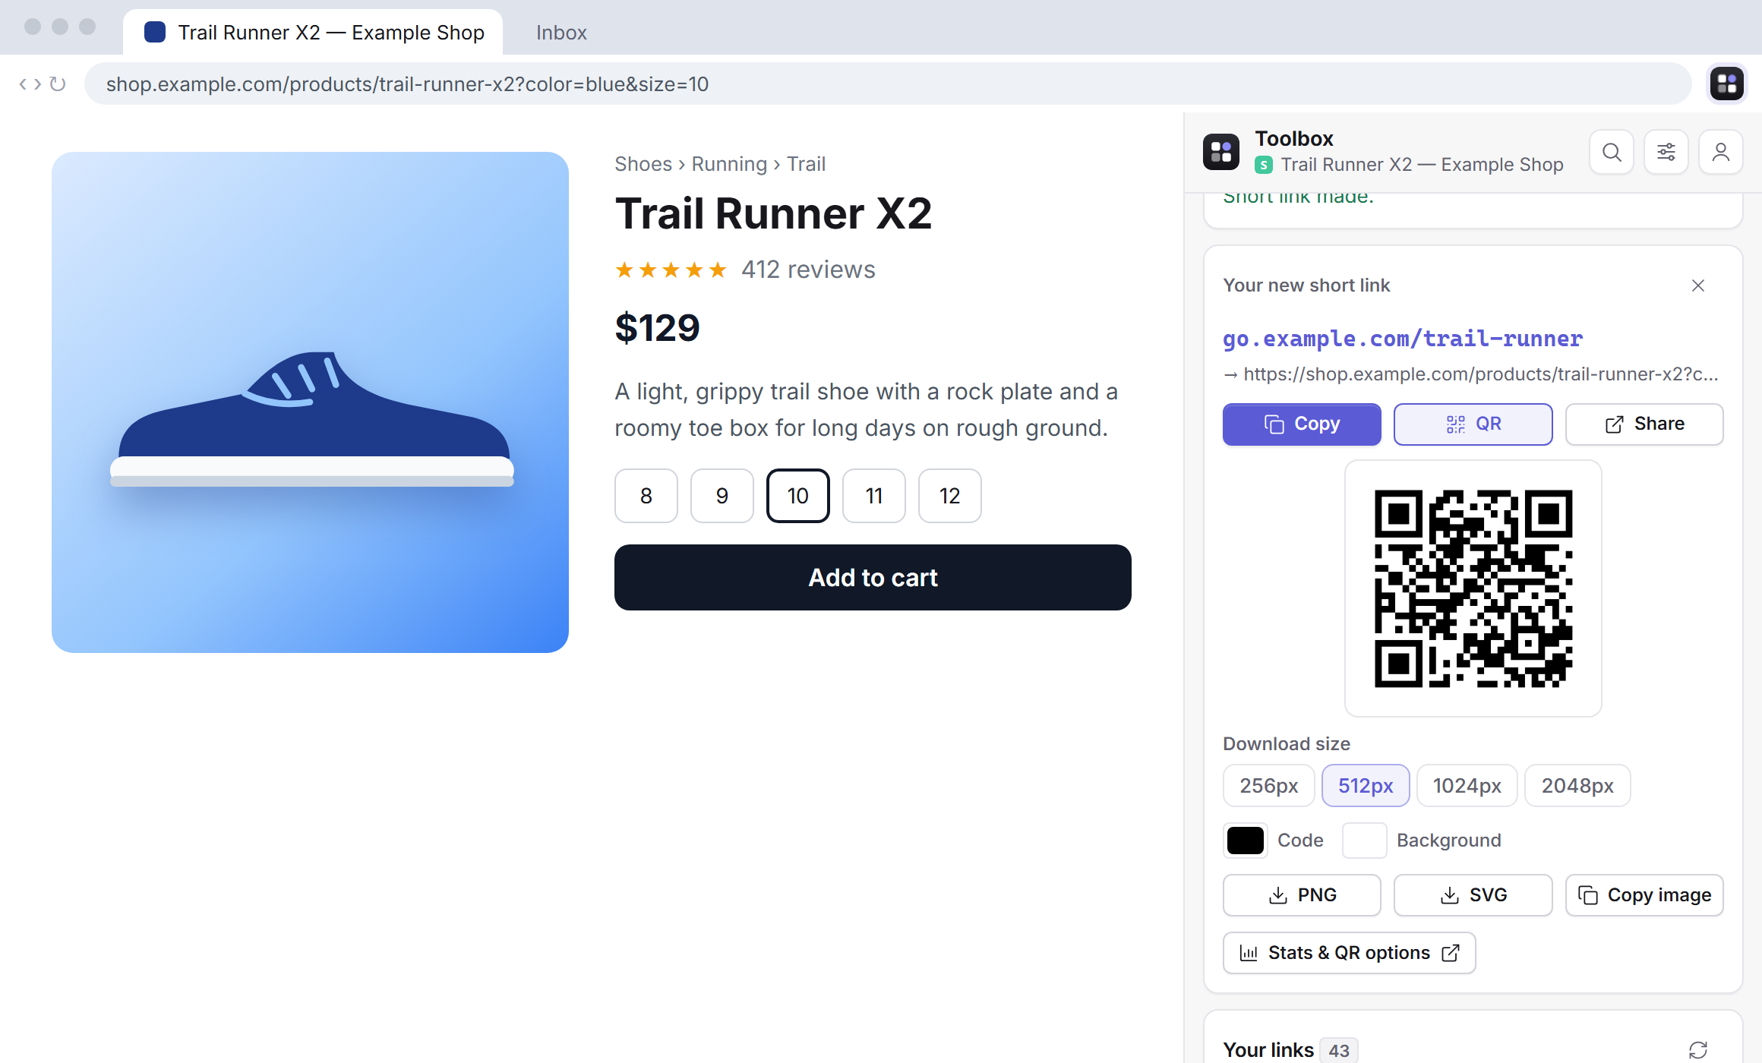Go back with the browser back arrow
The height and width of the screenshot is (1063, 1762).
(23, 84)
